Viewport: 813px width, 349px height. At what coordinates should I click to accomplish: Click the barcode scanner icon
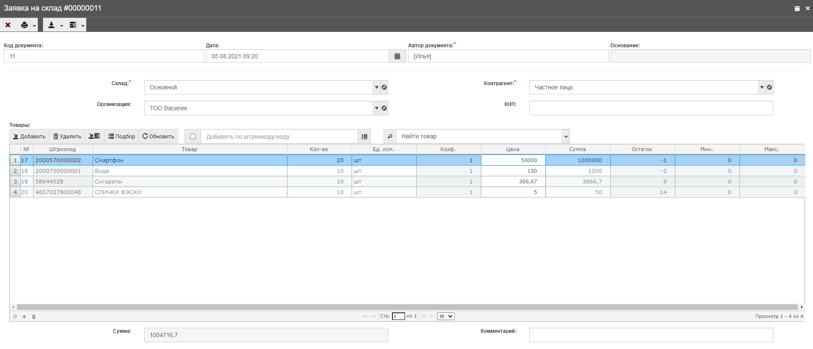(364, 137)
